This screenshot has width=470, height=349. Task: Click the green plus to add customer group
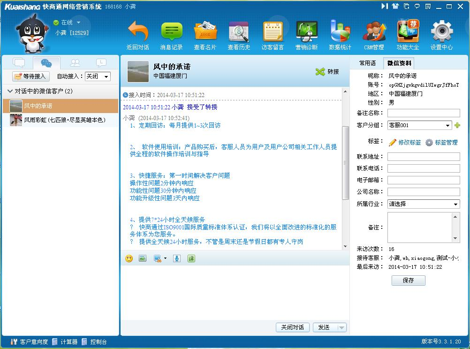[457, 125]
